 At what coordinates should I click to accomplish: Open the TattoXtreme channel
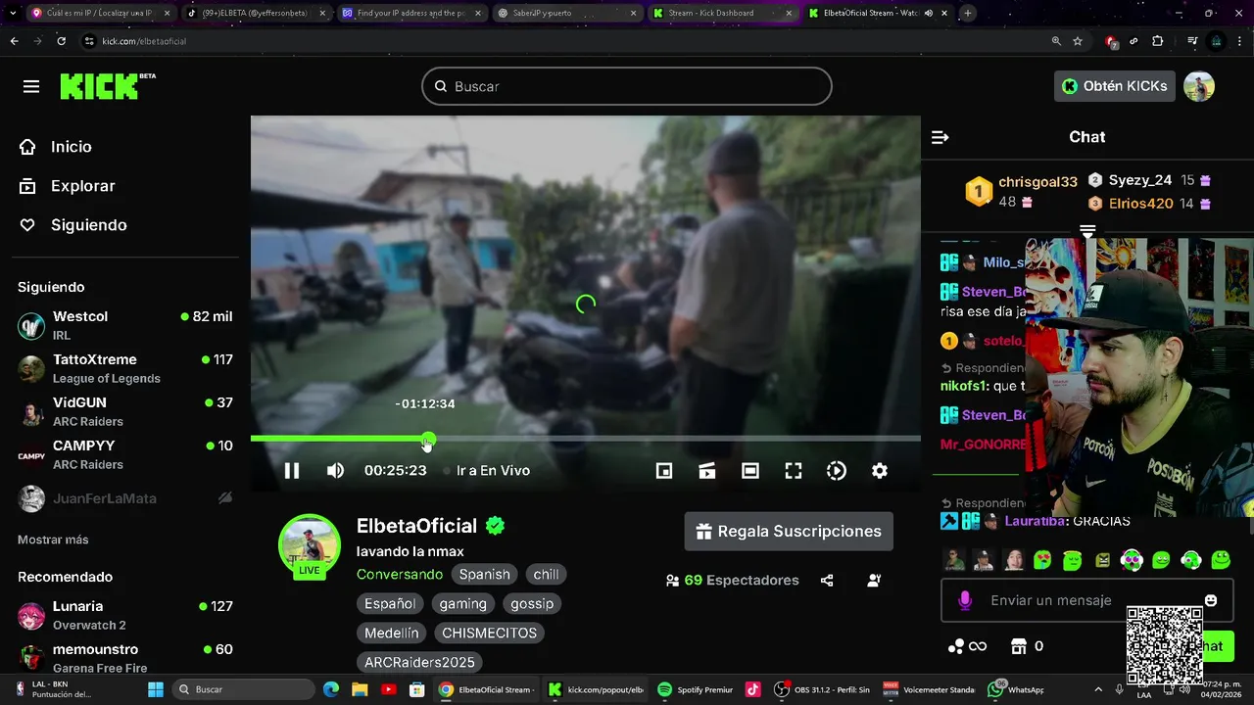pos(125,368)
